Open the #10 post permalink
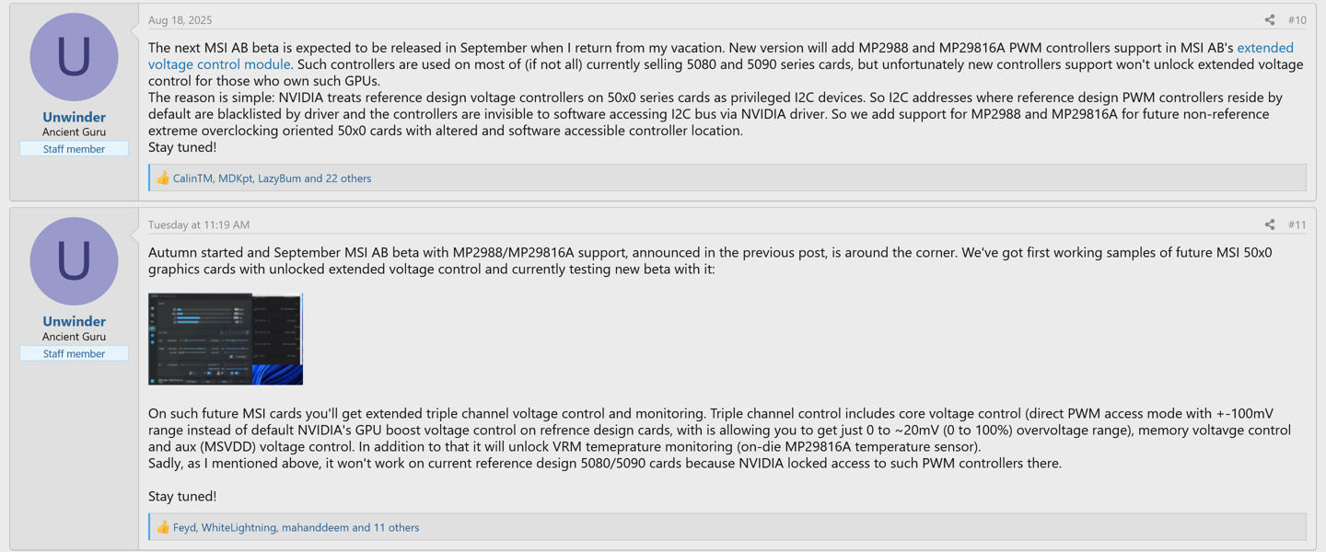This screenshot has height=552, width=1326. click(x=1297, y=20)
